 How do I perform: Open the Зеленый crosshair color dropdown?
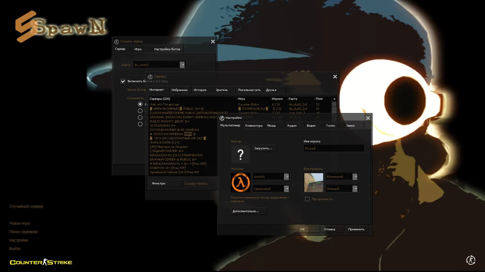355,189
